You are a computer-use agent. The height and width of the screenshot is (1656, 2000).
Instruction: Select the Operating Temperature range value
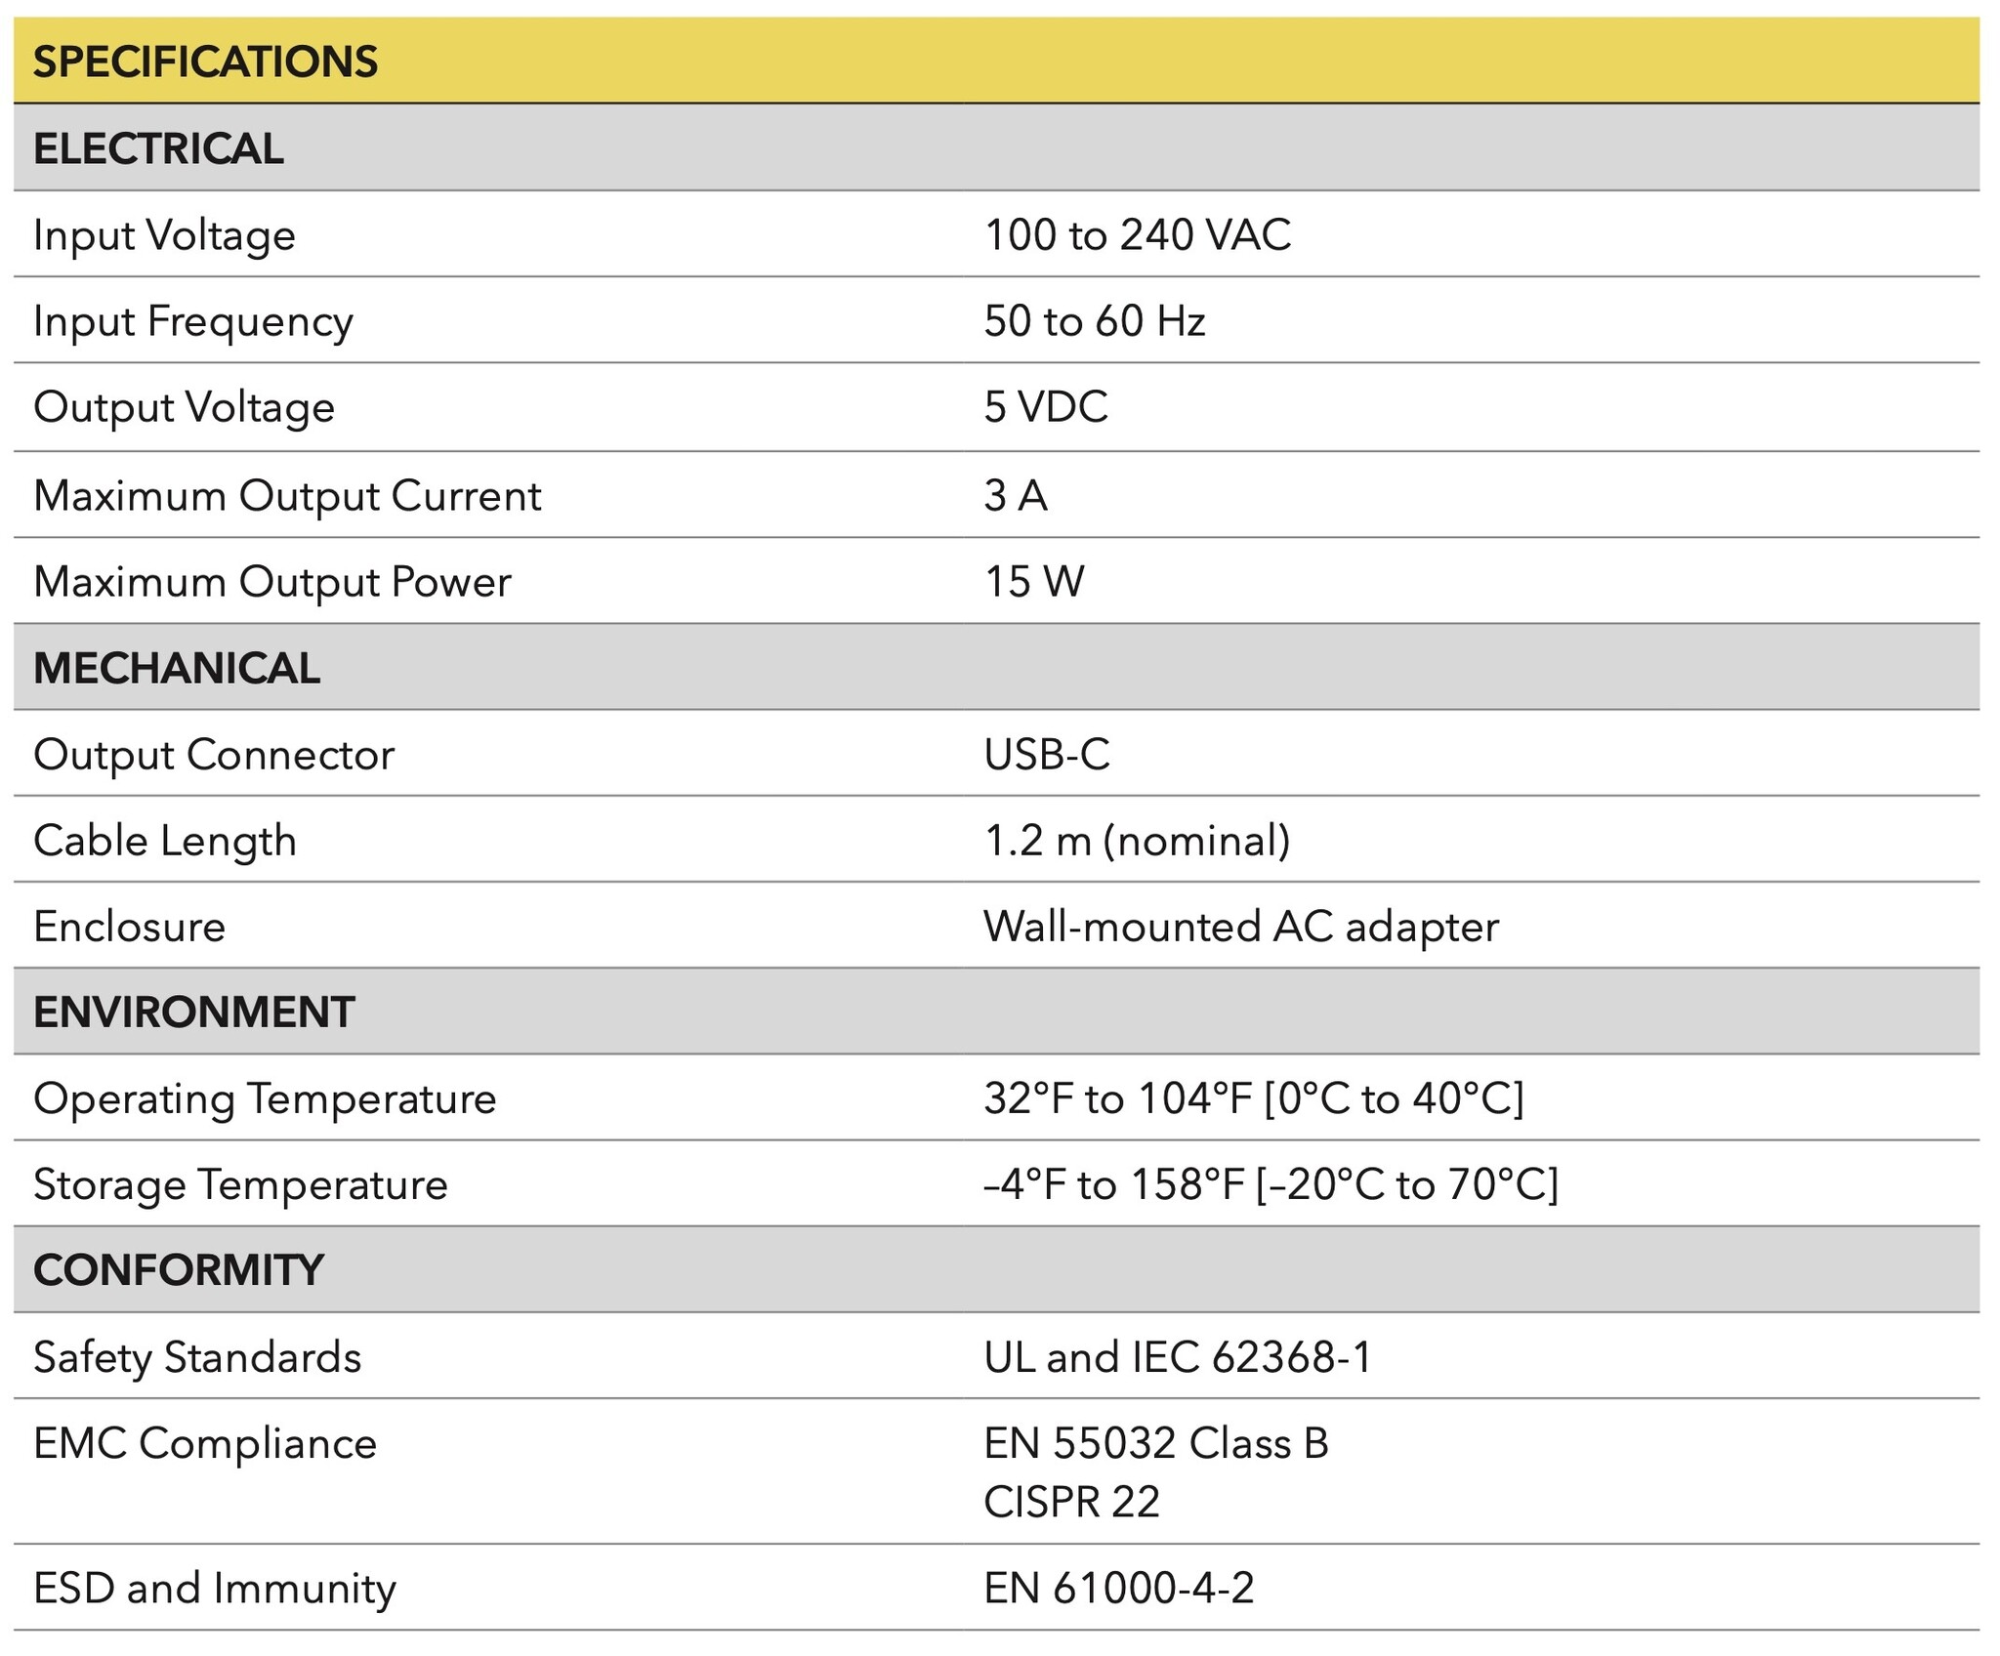coord(1253,1098)
